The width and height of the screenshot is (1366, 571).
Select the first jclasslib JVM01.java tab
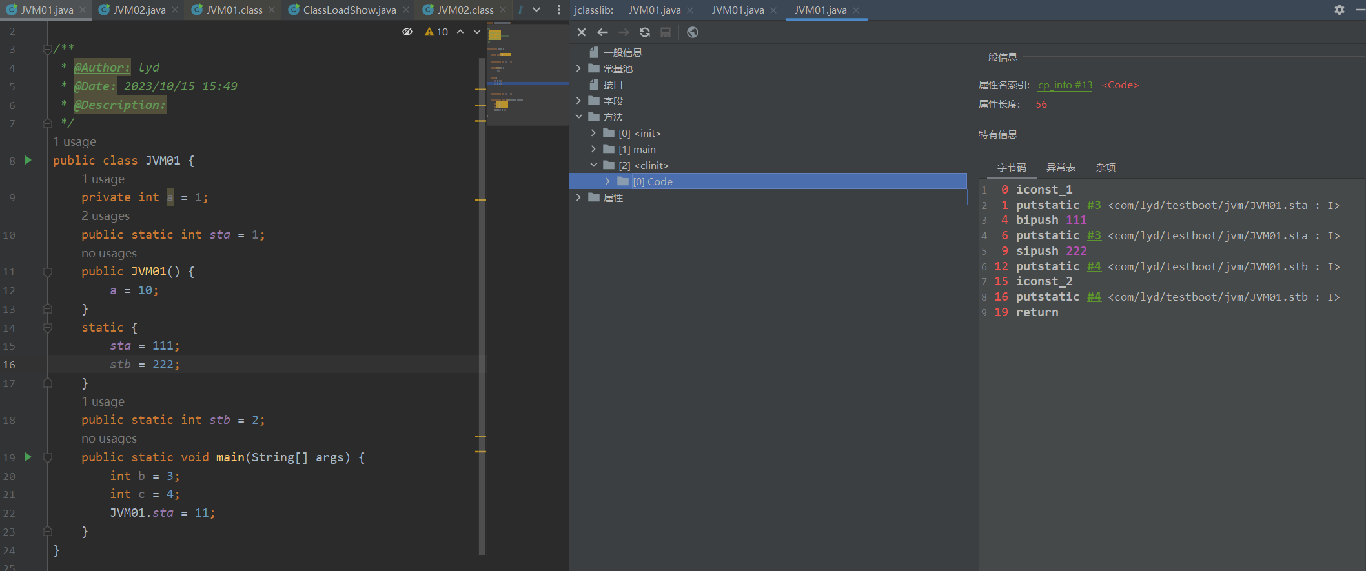click(655, 10)
